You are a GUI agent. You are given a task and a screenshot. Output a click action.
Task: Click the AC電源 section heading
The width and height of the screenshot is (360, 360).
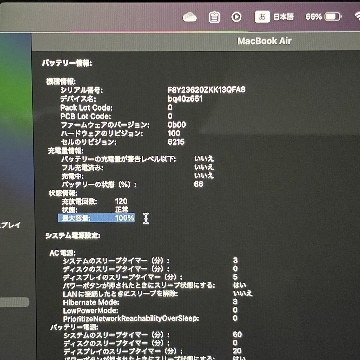click(x=63, y=253)
